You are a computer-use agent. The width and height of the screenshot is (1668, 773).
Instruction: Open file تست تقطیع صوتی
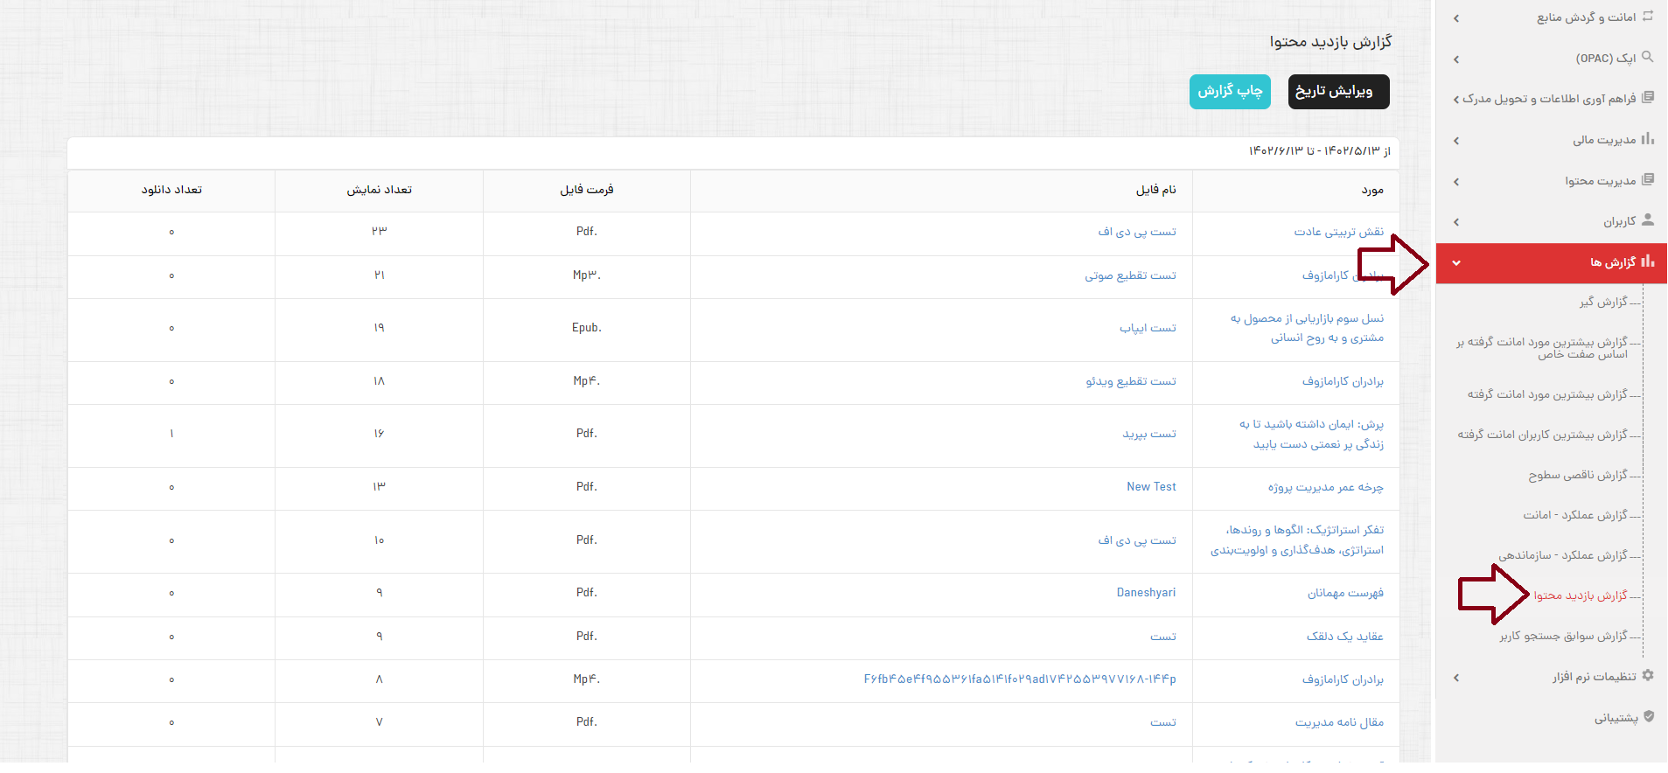tap(1131, 275)
